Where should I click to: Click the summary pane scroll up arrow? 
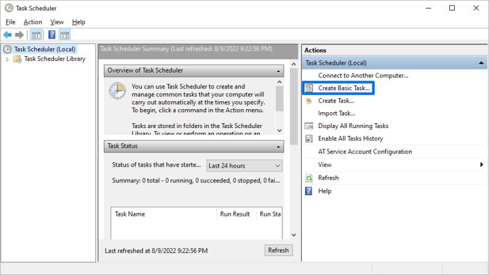(293, 64)
